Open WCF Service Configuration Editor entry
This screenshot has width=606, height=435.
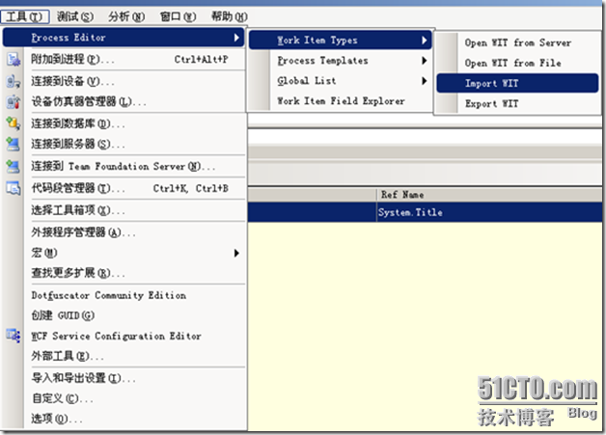(124, 336)
